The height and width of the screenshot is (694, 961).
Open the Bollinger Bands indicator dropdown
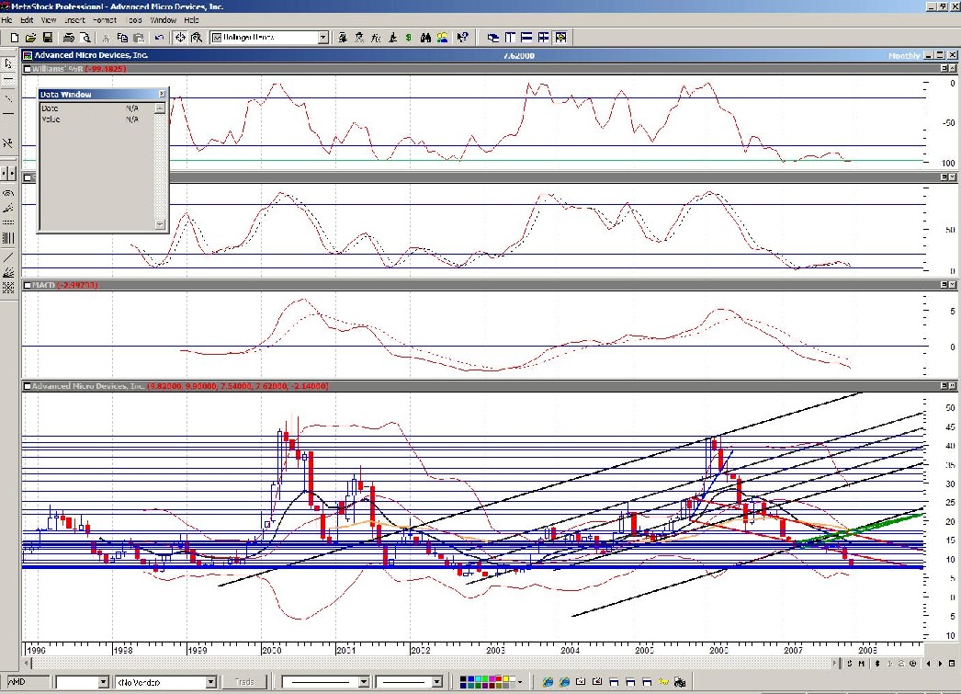click(x=323, y=38)
